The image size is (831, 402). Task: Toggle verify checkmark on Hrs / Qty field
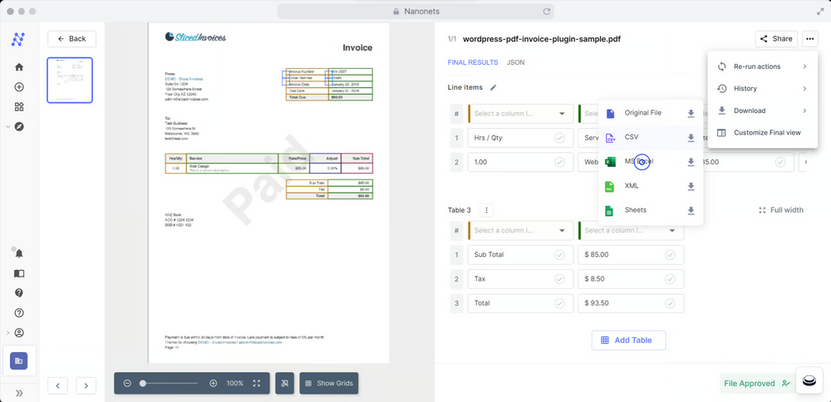pyautogui.click(x=559, y=138)
